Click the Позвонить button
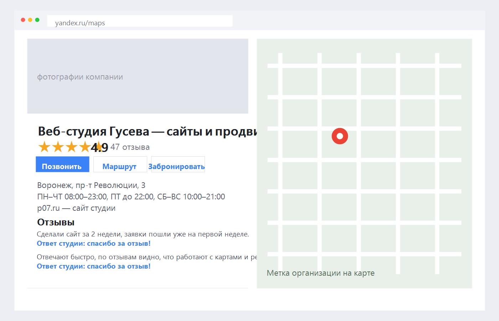This screenshot has width=499, height=321. point(62,164)
